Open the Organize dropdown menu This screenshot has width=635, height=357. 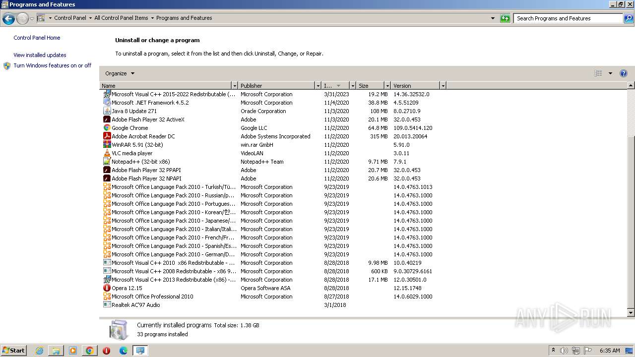[120, 73]
